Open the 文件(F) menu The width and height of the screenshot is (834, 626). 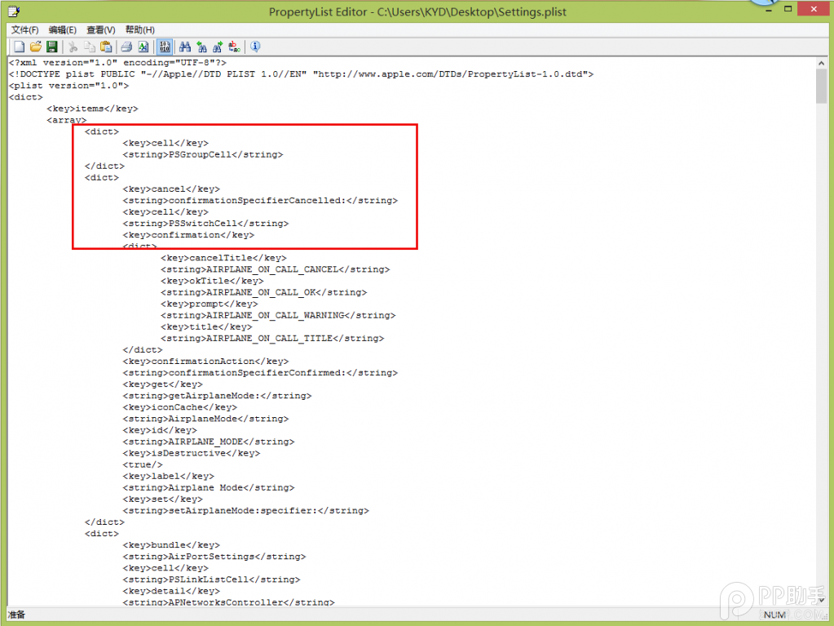click(24, 30)
